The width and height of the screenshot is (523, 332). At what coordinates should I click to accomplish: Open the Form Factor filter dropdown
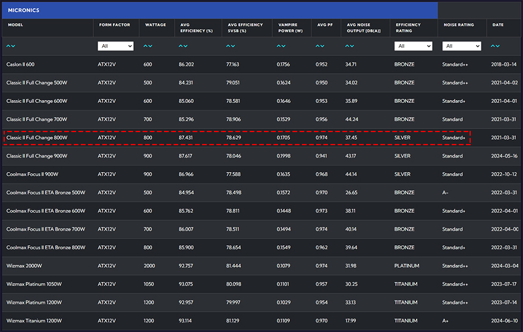pyautogui.click(x=115, y=46)
